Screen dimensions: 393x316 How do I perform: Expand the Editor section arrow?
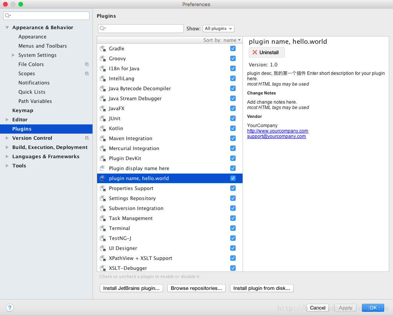(7, 120)
